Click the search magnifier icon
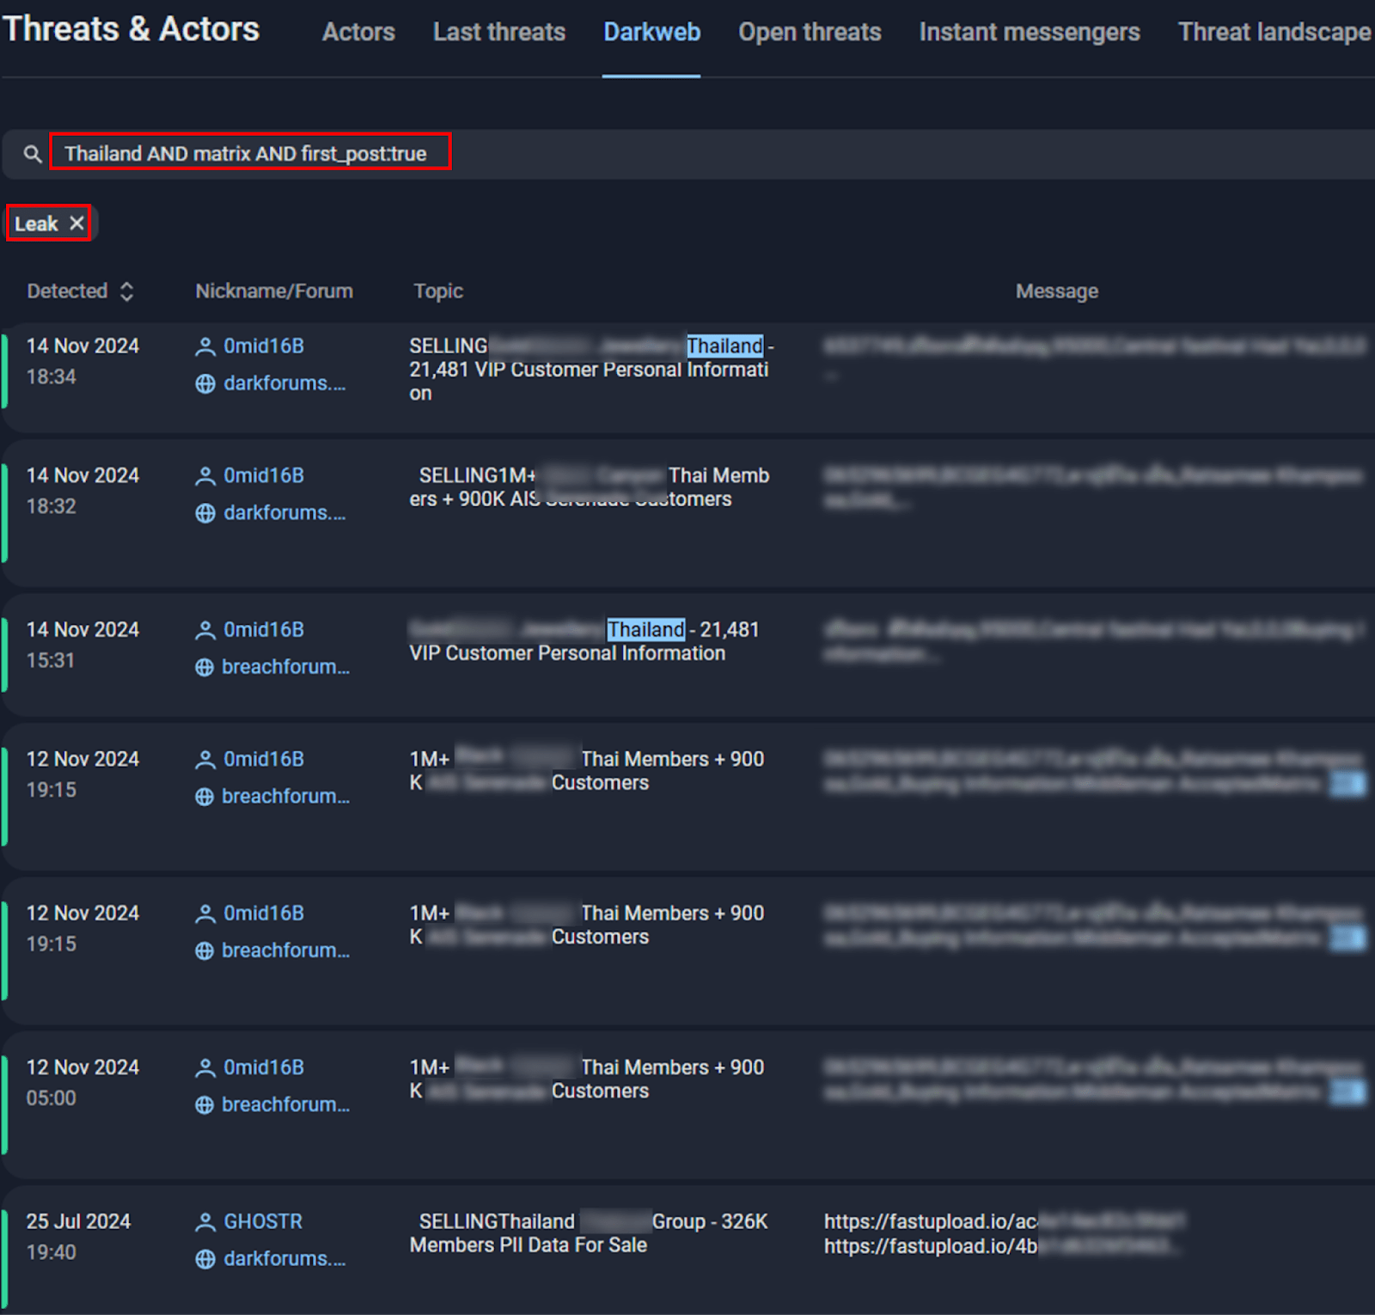The image size is (1375, 1315). (x=33, y=155)
